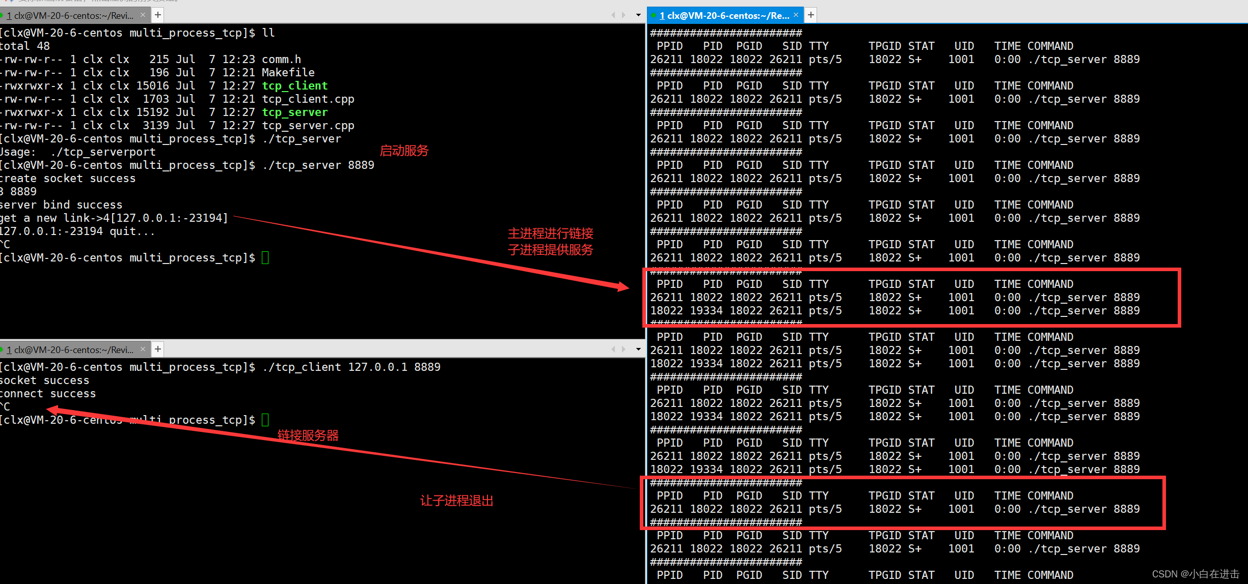
Task: Click the 'll' command in top-left terminal
Action: tap(268, 33)
